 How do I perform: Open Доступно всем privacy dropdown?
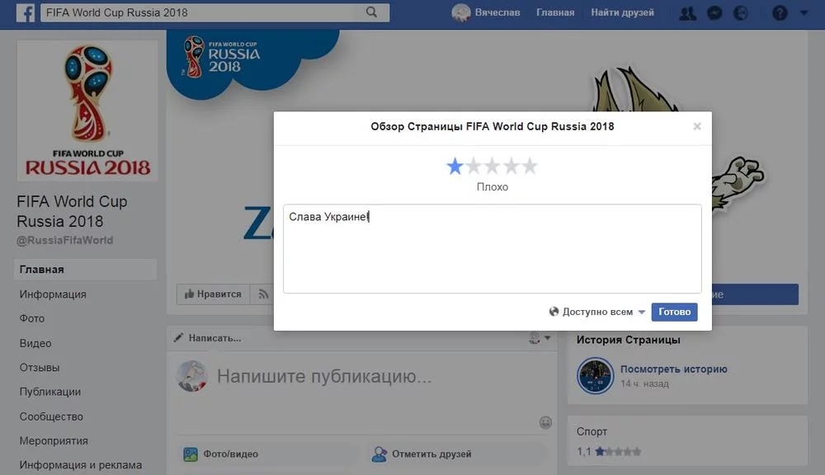coord(597,312)
